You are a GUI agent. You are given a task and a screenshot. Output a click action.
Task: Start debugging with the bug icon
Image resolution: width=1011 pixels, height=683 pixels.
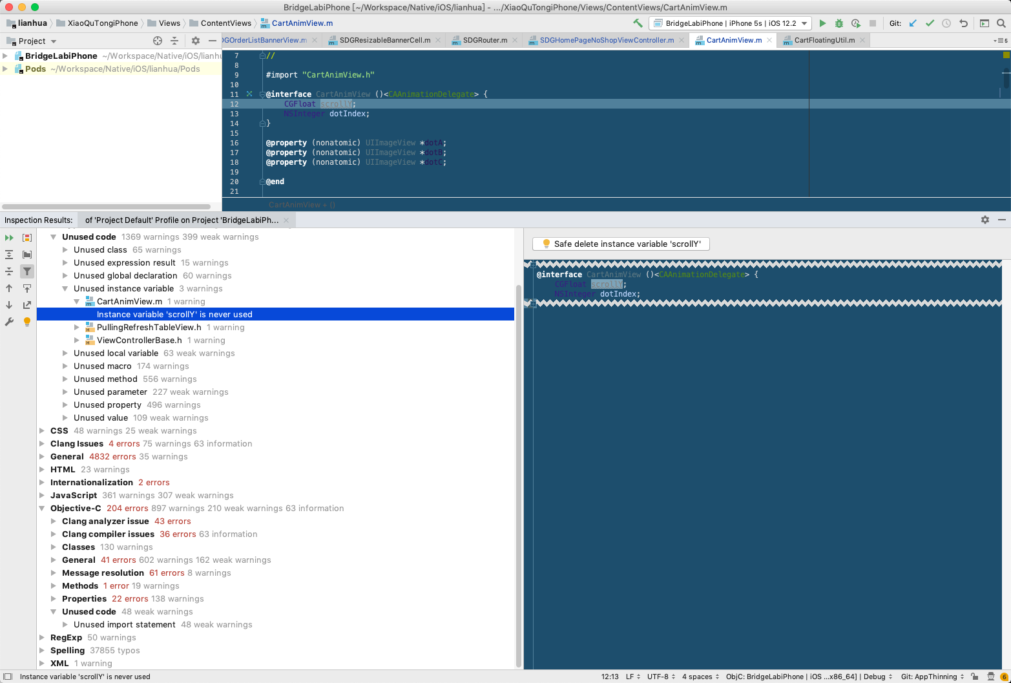[x=839, y=23]
